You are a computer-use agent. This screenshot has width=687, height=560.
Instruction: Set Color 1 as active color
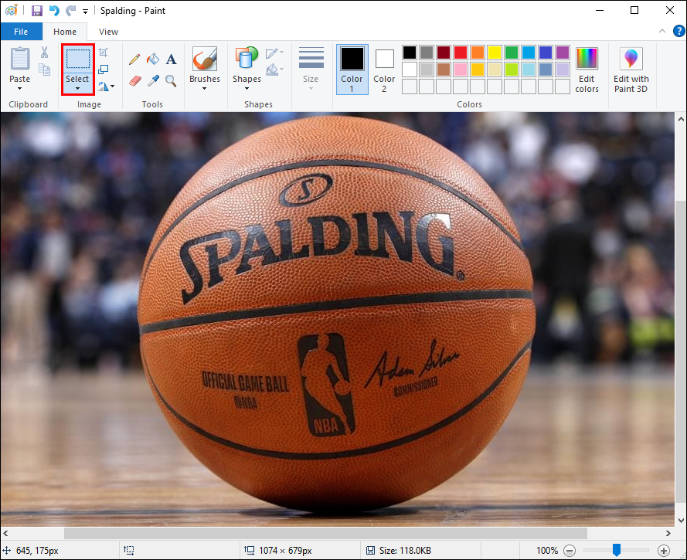pyautogui.click(x=352, y=69)
